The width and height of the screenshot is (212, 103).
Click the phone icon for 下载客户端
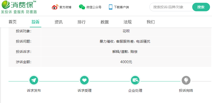click(x=110, y=7)
